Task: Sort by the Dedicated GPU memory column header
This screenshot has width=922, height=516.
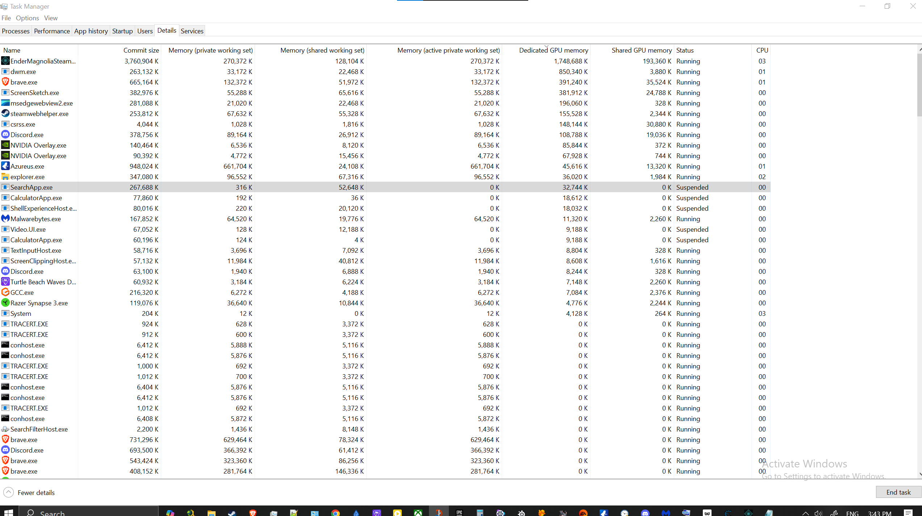Action: [x=546, y=50]
